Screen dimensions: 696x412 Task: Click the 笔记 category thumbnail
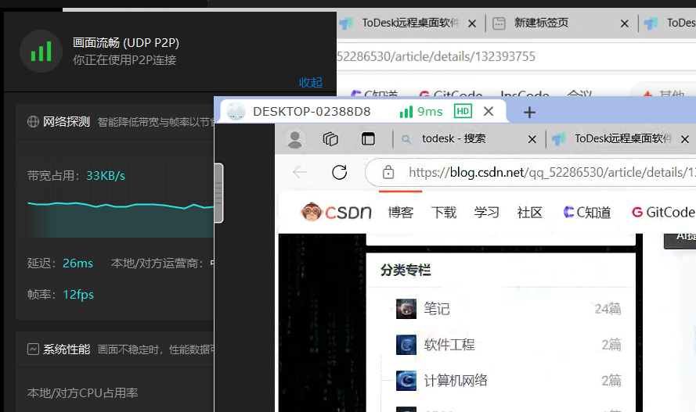point(406,309)
